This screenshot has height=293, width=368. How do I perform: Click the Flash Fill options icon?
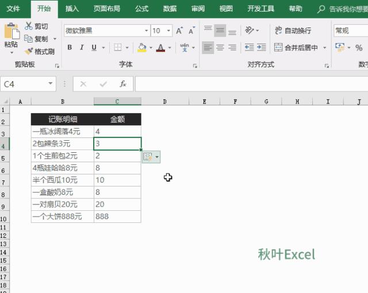pyautogui.click(x=148, y=157)
